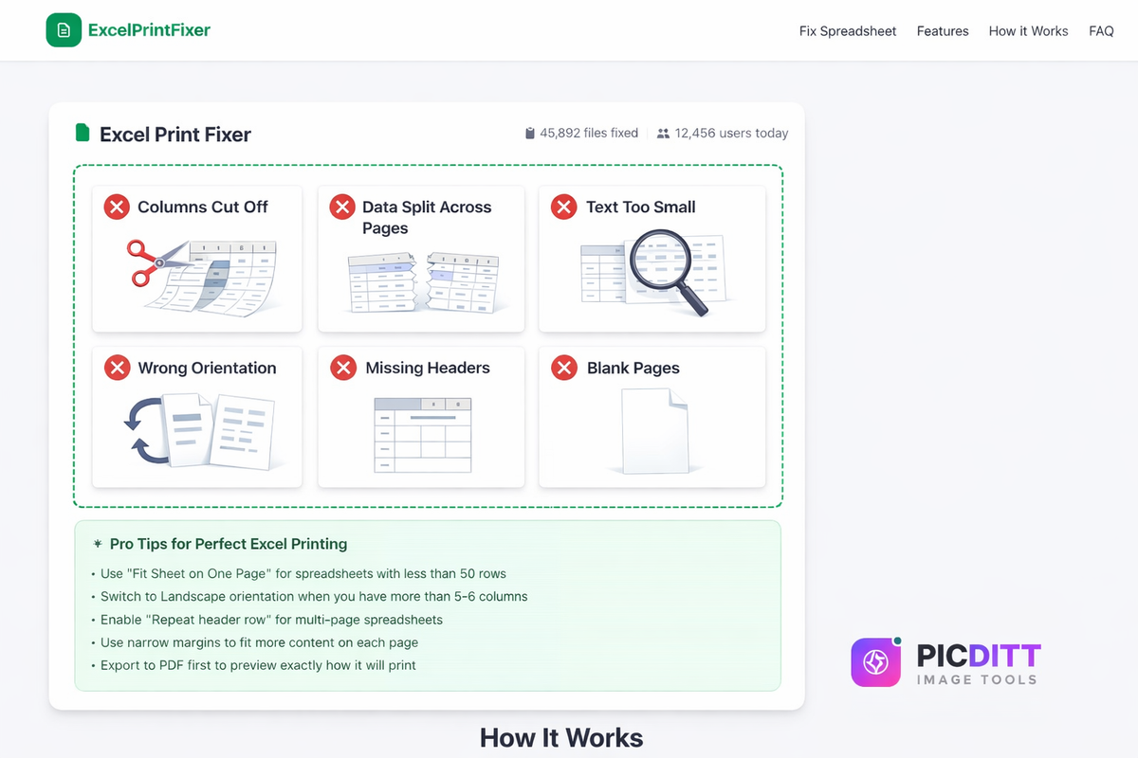Viewport: 1138px width, 758px height.
Task: Click the red X icon on Blank Pages
Action: 564,368
